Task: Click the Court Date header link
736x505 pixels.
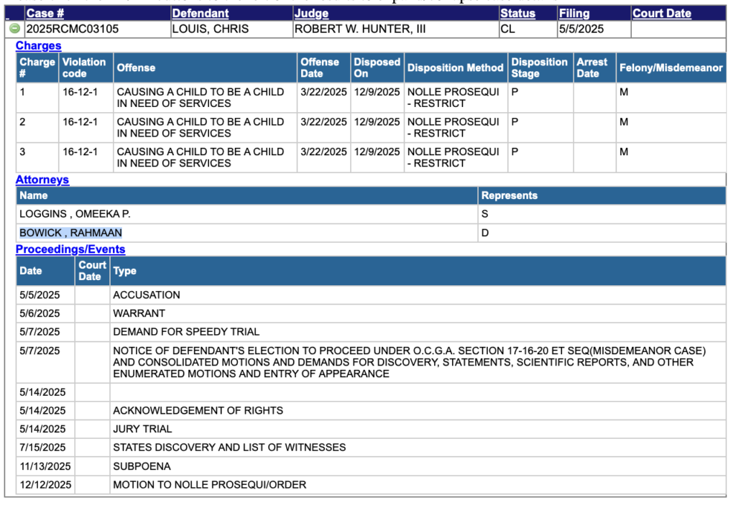Action: pos(661,13)
